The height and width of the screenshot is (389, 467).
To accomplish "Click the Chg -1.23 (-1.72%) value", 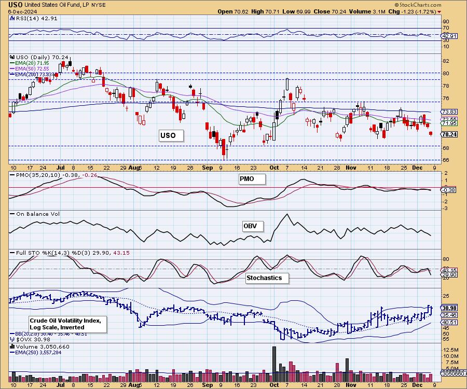I will coord(413,11).
